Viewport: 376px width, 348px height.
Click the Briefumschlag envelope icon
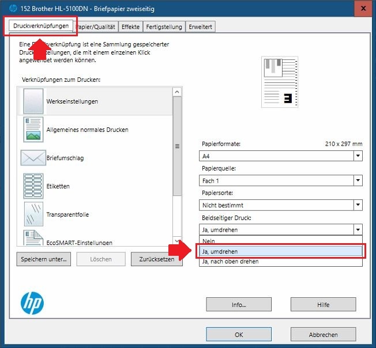[x=33, y=158]
